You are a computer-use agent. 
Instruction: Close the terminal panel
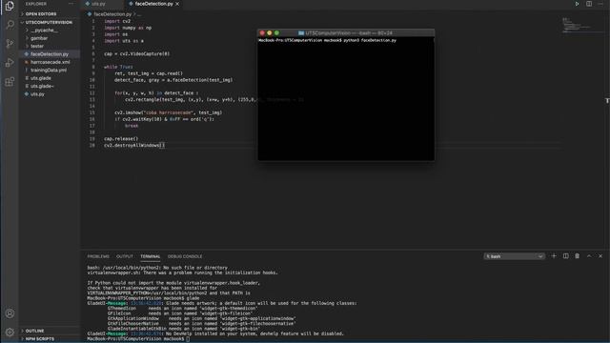coord(600,256)
